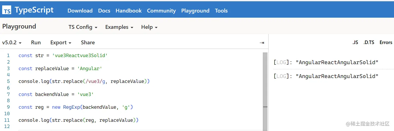Visit the Community page
Image resolution: width=394 pixels, height=131 pixels.
pos(161,11)
